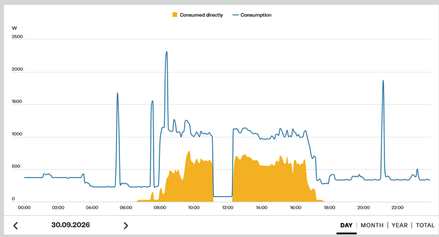Viewport: 439px width, 237px height.
Task: Click the W unit label
Action: [14, 28]
